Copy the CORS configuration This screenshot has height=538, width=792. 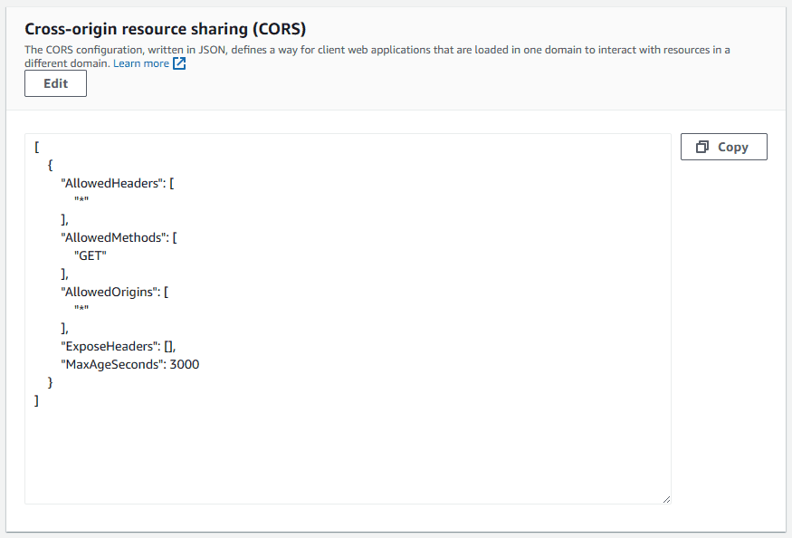pos(723,147)
